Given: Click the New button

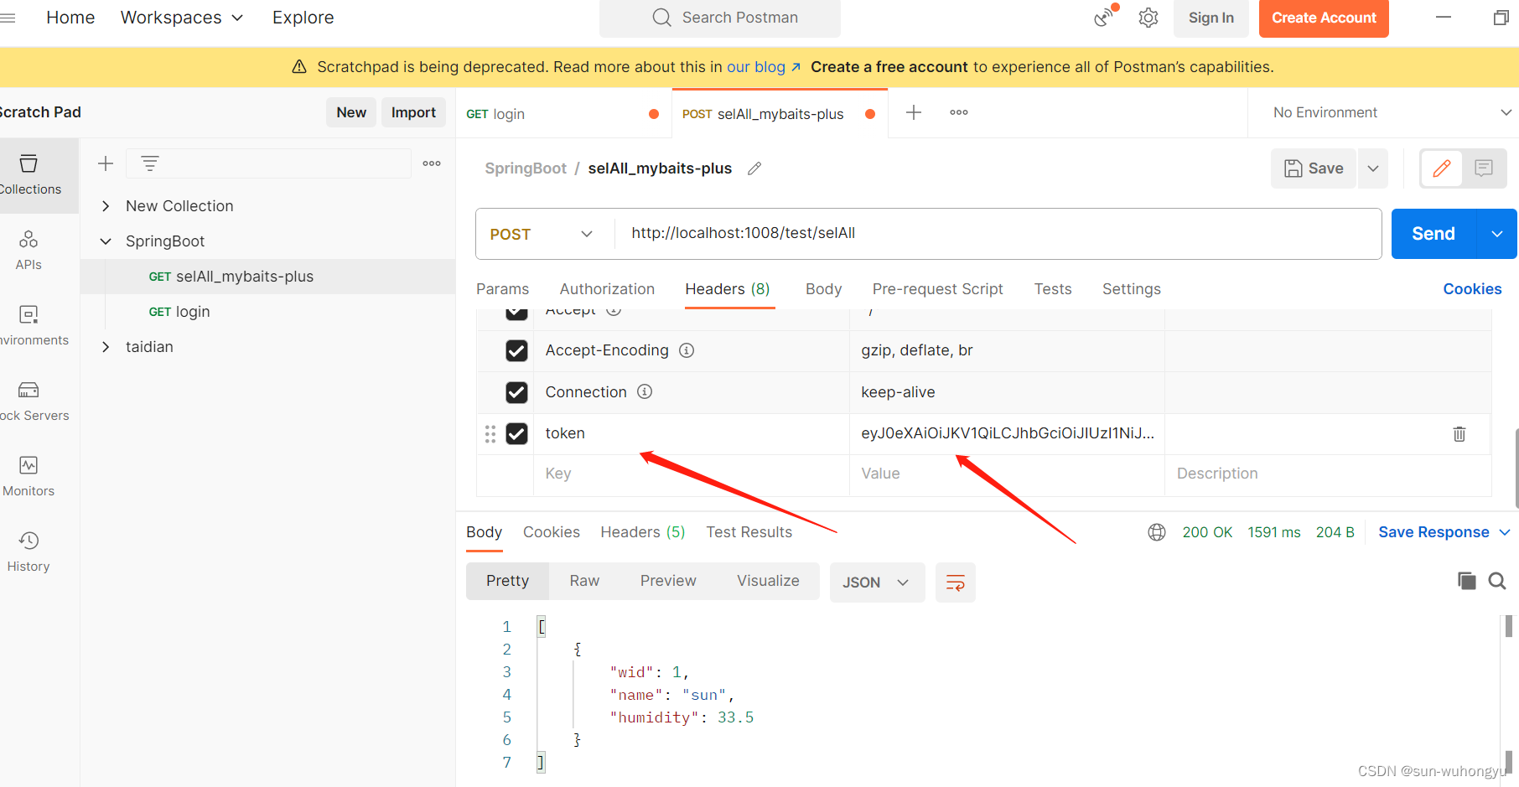Looking at the screenshot, I should pyautogui.click(x=351, y=112).
